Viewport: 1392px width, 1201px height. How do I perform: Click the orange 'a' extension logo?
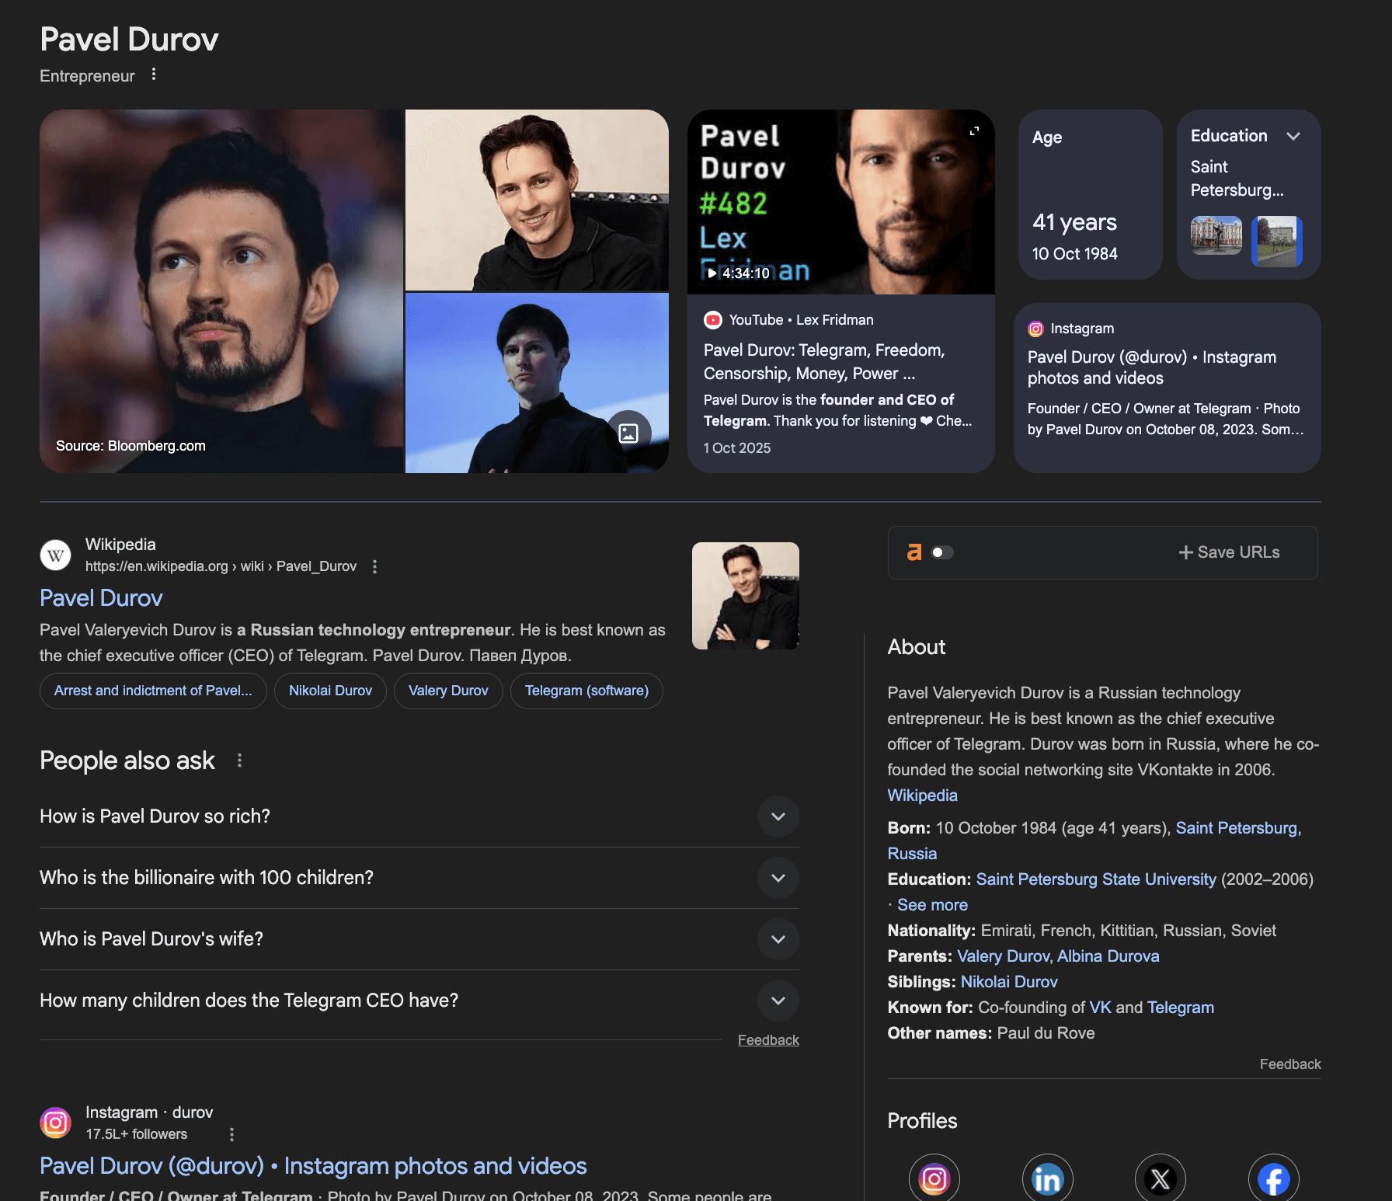pyautogui.click(x=914, y=552)
